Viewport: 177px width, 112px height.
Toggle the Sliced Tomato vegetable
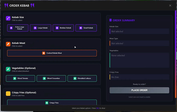tap(21, 78)
